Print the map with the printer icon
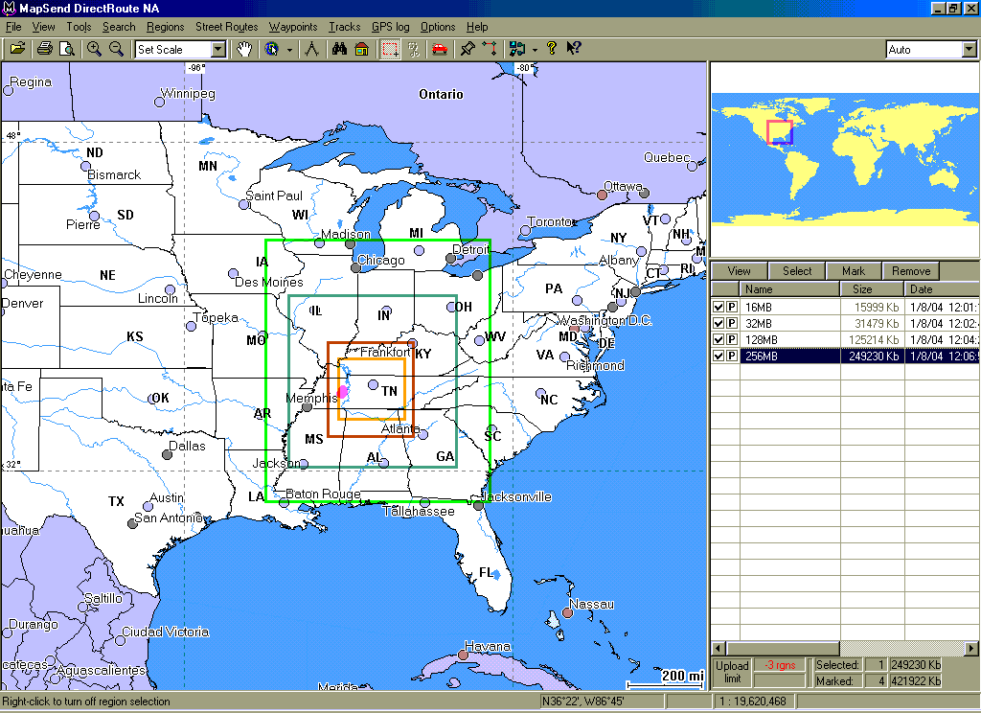This screenshot has width=981, height=713. point(44,49)
